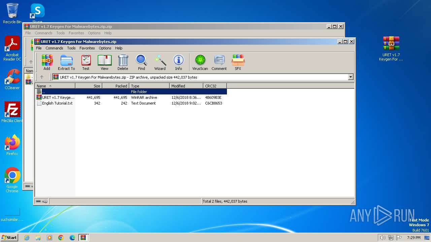Open the Skype desktop shortcut
This screenshot has height=242, width=431.
tap(37, 13)
